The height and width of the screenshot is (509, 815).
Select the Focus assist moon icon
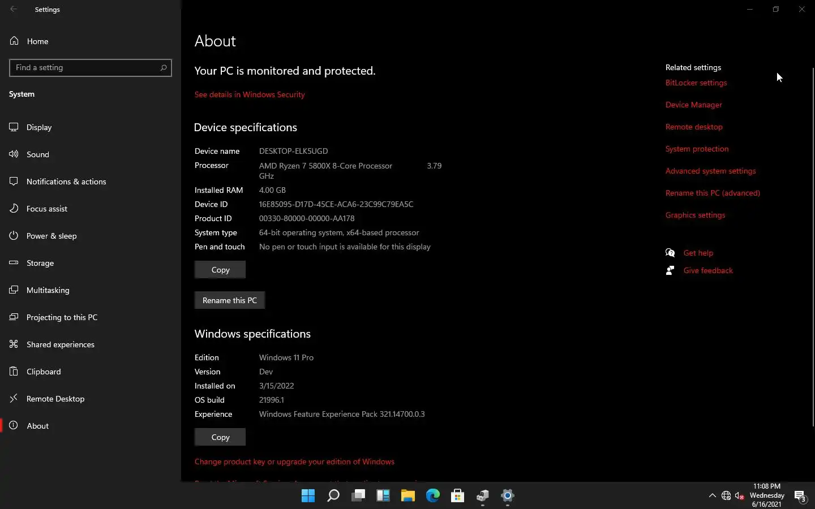[14, 208]
